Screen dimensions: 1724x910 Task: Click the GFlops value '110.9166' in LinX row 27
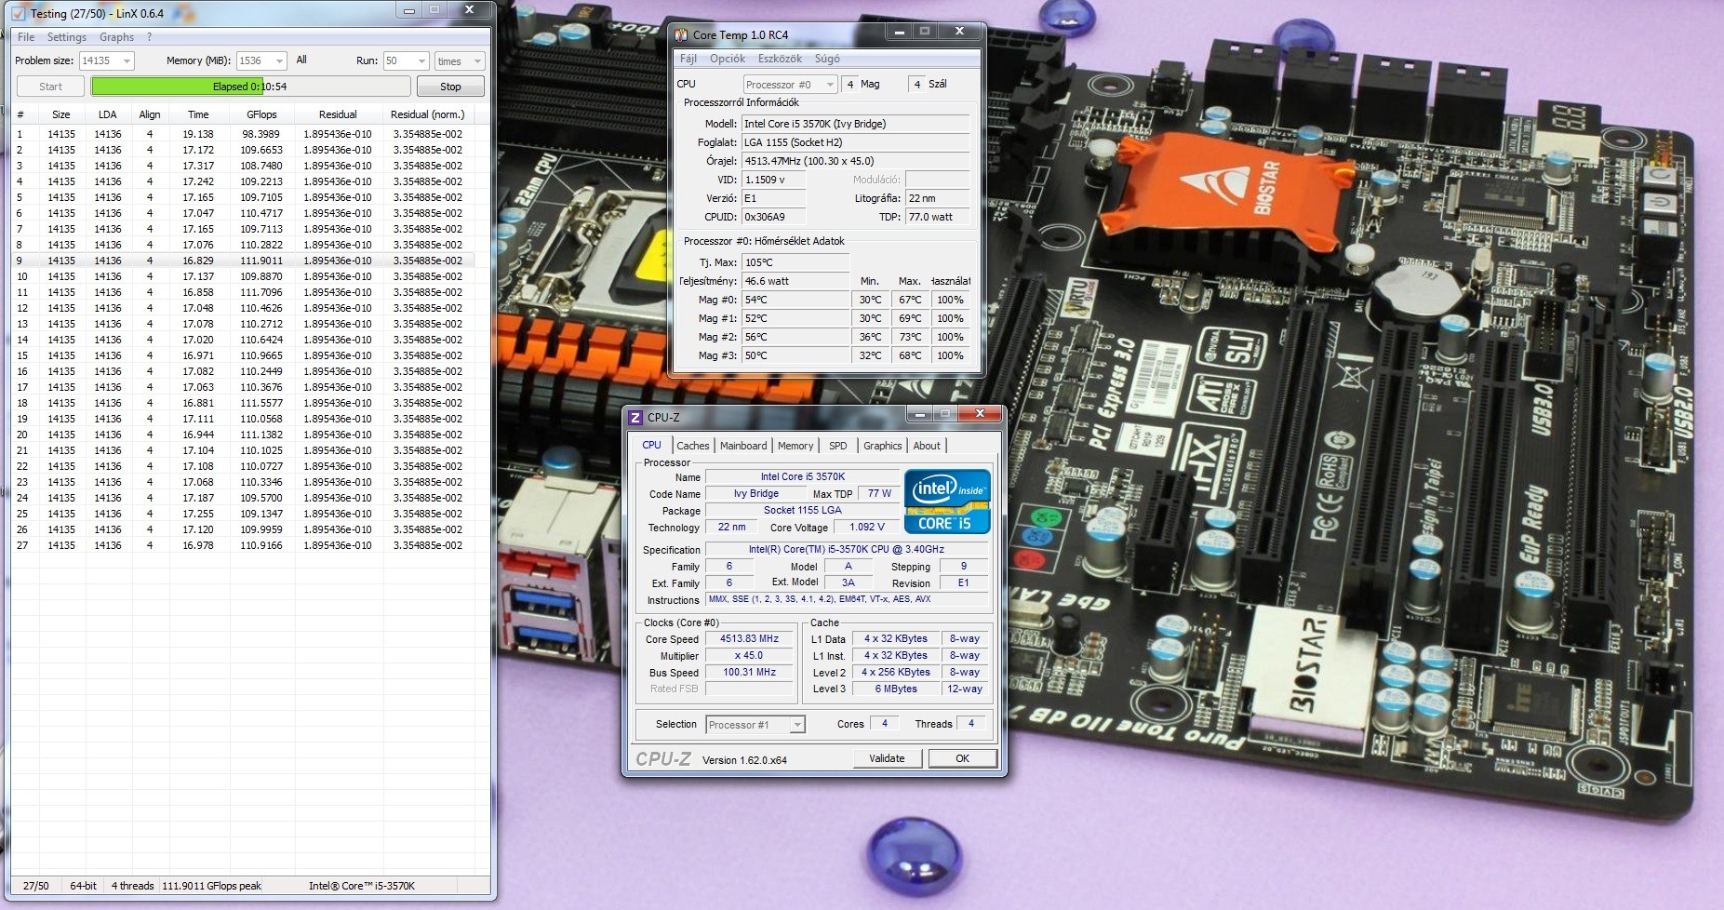tap(261, 545)
